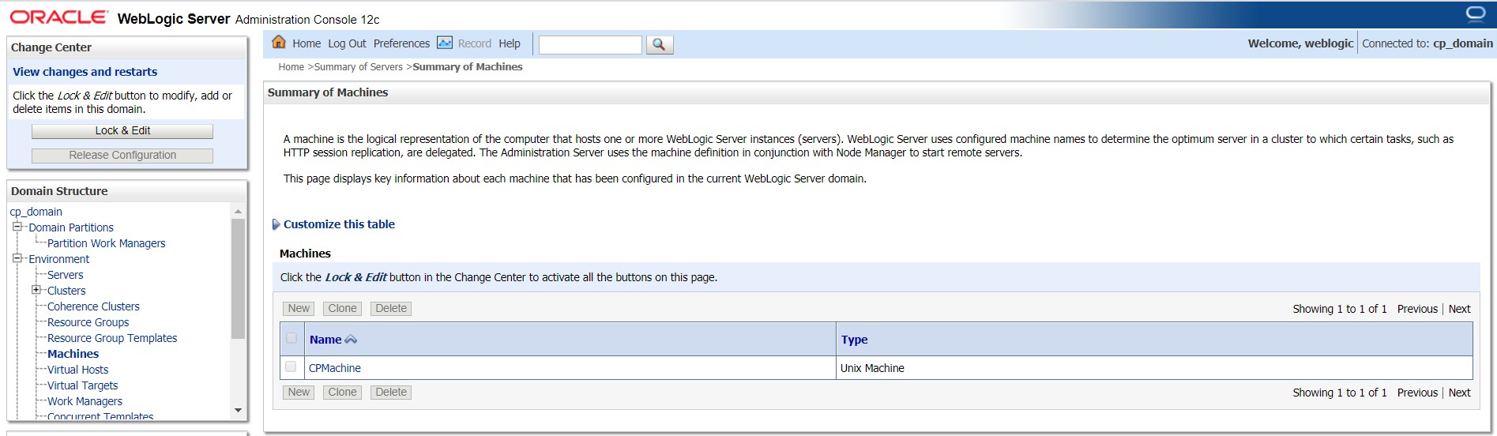Click the top Clone button above table

click(342, 309)
